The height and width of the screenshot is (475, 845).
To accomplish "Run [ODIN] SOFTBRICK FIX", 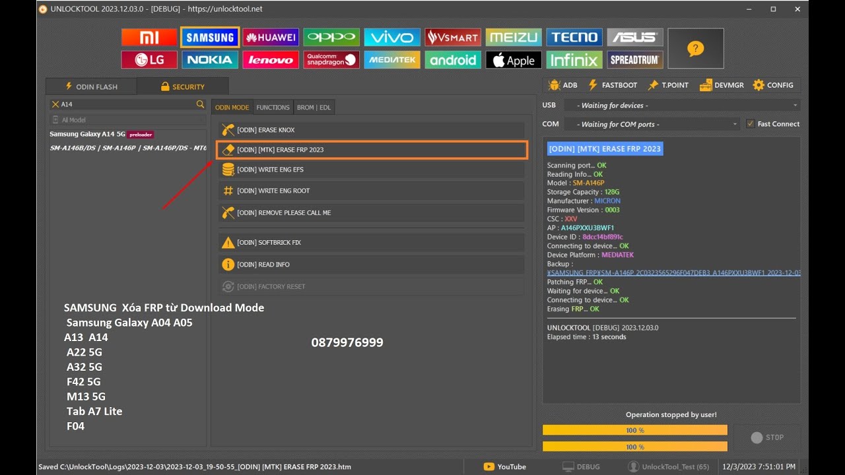I will click(x=372, y=242).
